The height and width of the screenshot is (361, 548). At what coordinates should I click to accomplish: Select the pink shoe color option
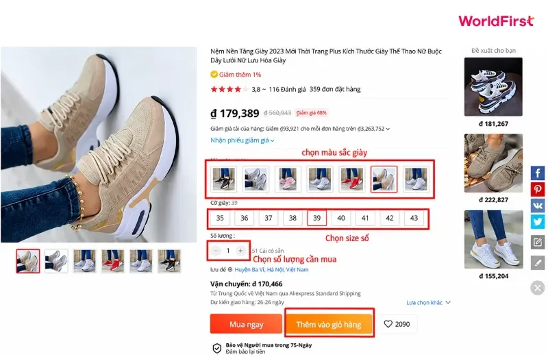(x=288, y=179)
